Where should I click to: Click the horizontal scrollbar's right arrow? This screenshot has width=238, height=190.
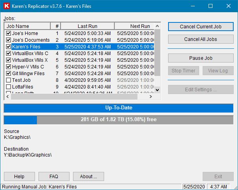point(150,96)
